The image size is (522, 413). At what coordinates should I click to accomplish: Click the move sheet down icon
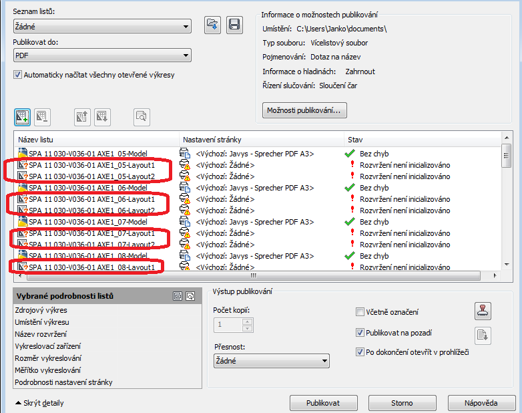point(102,116)
